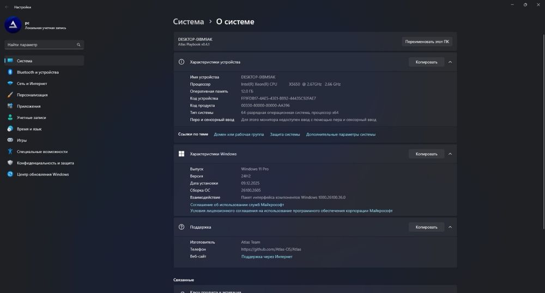Open Дополнительные параметры системы link

click(x=341, y=134)
